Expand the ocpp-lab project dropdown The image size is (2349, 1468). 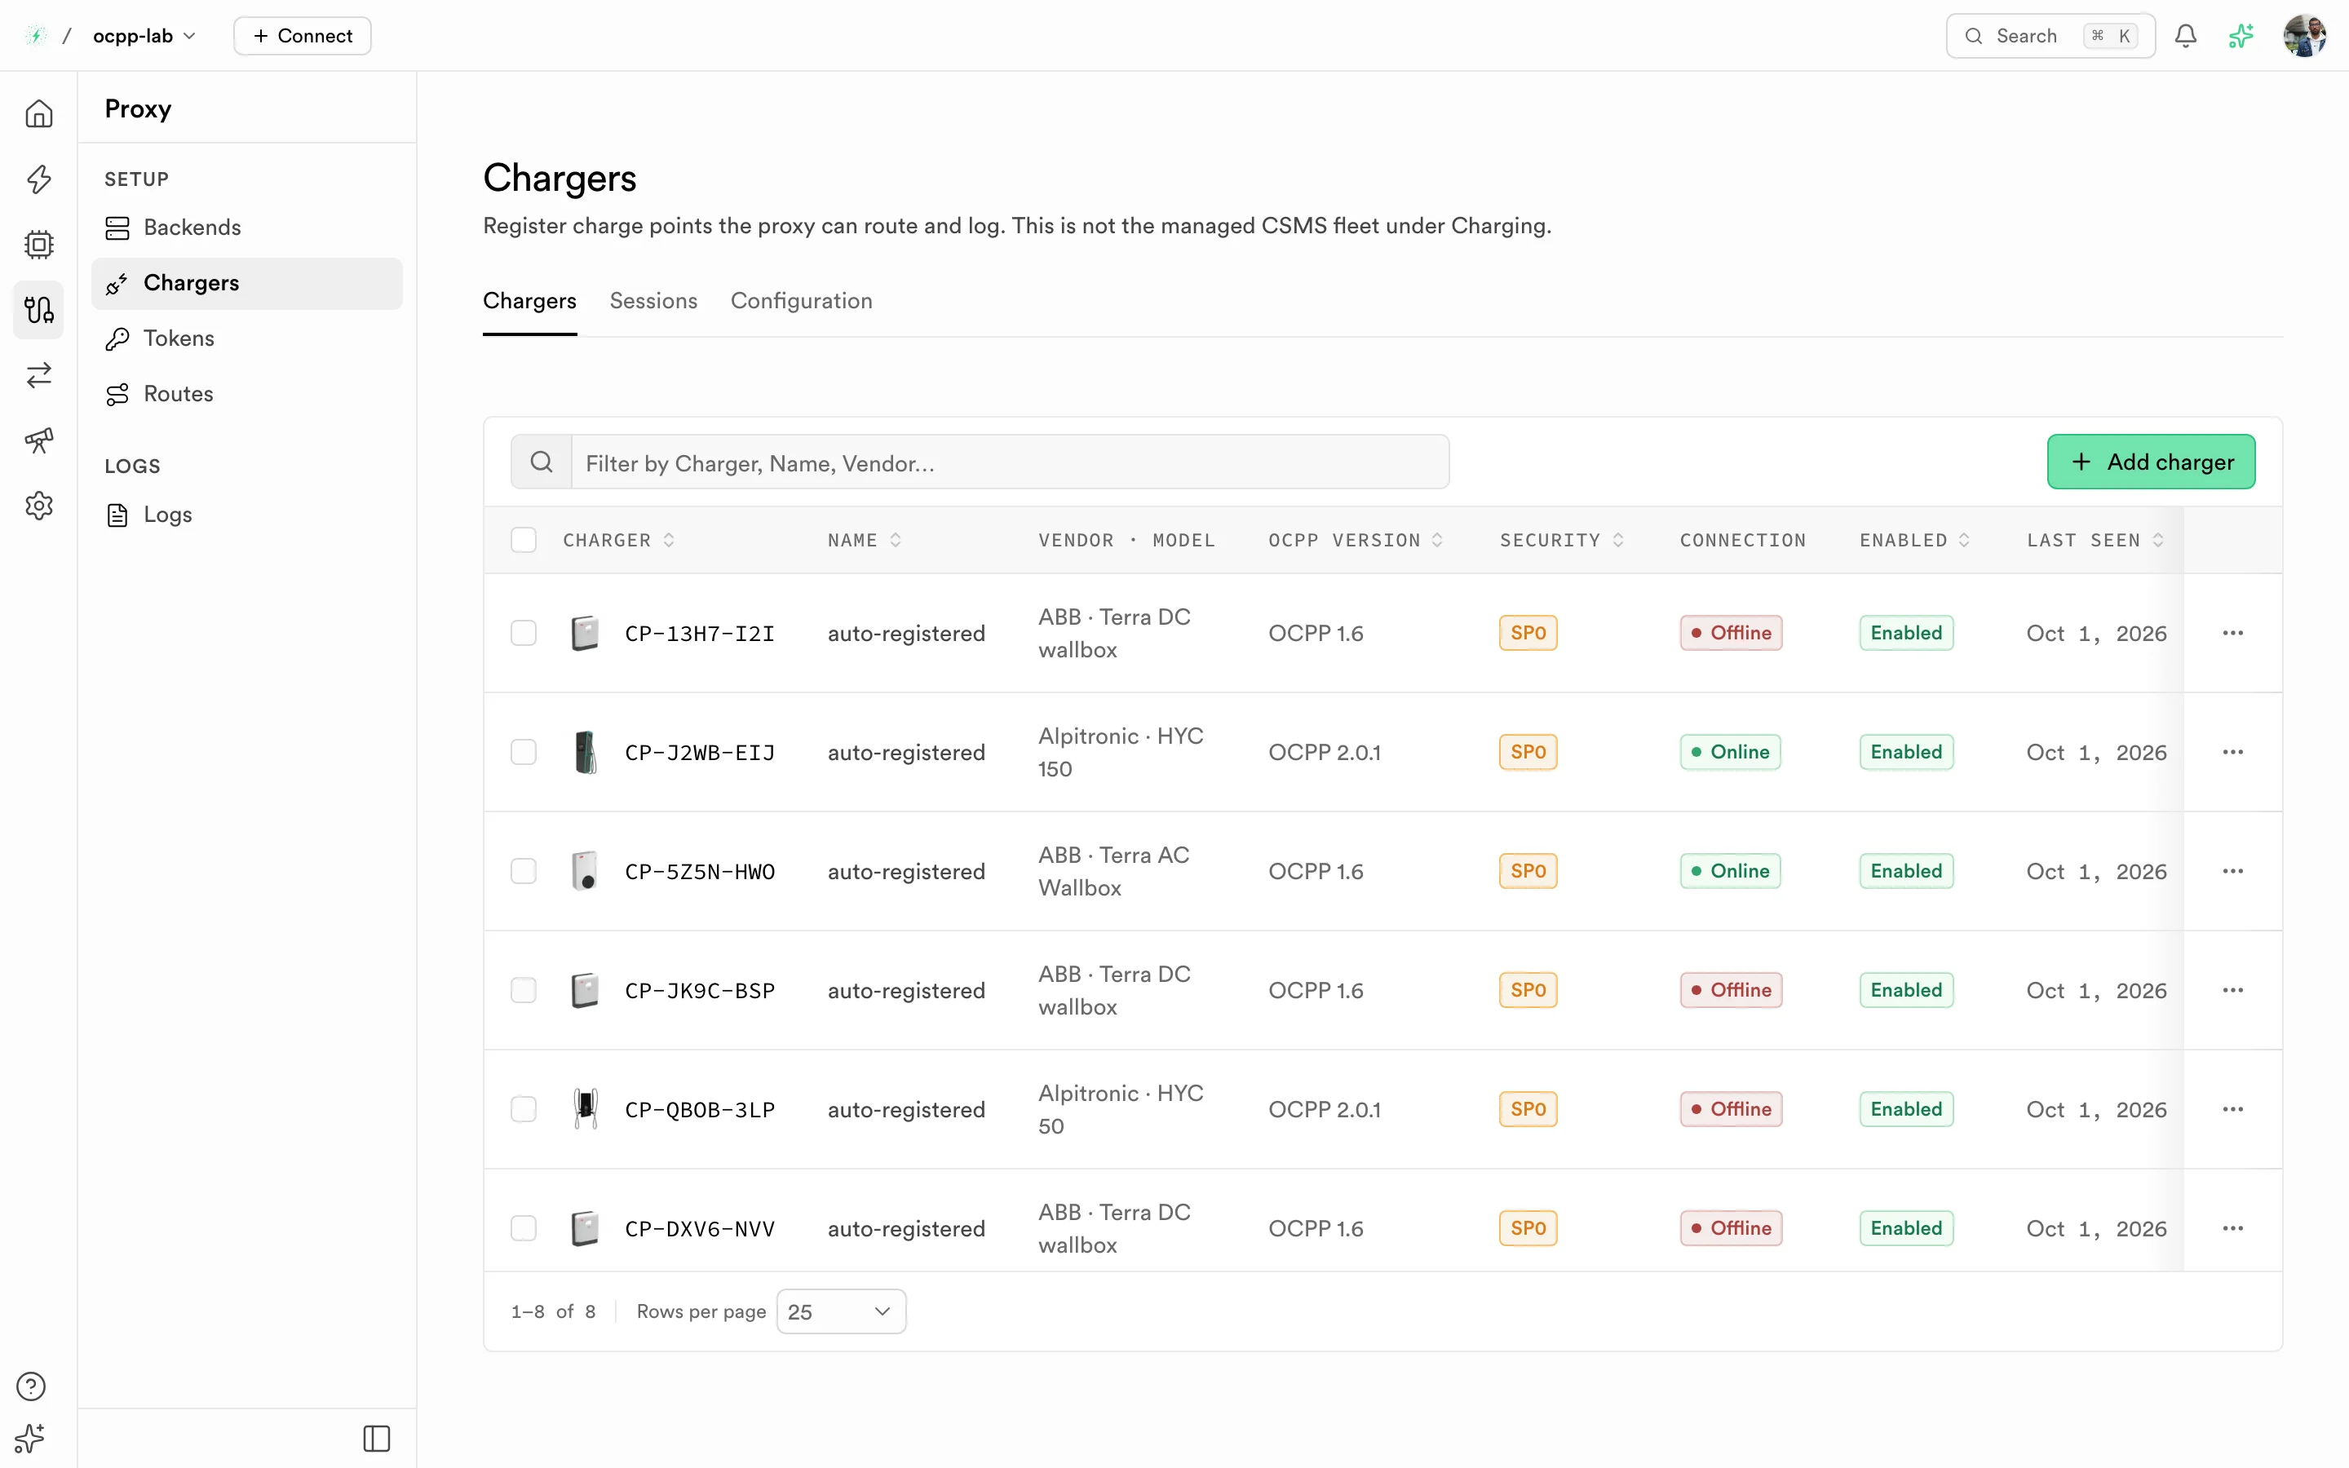click(144, 36)
